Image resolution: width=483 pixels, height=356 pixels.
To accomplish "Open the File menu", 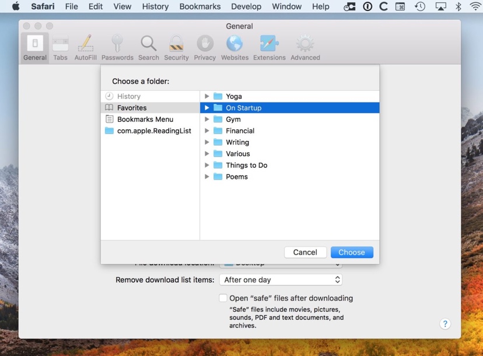I will click(x=72, y=6).
